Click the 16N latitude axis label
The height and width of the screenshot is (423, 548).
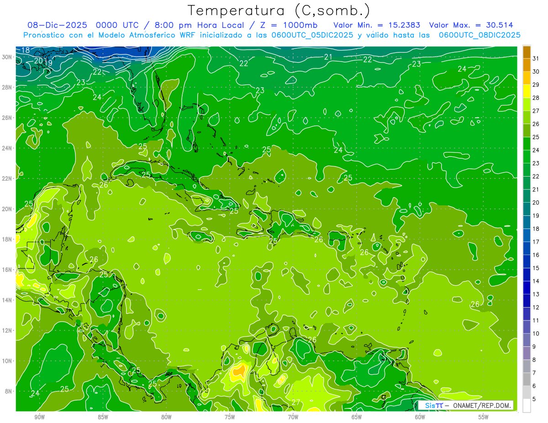[x=7, y=270]
